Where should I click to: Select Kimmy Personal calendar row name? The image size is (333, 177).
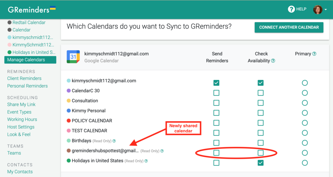point(88,111)
